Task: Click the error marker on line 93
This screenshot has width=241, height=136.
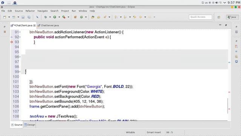Action: pos(12,42)
